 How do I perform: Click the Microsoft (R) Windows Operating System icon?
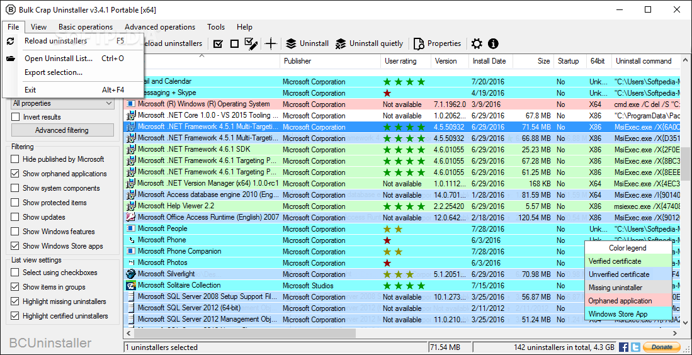click(x=130, y=104)
